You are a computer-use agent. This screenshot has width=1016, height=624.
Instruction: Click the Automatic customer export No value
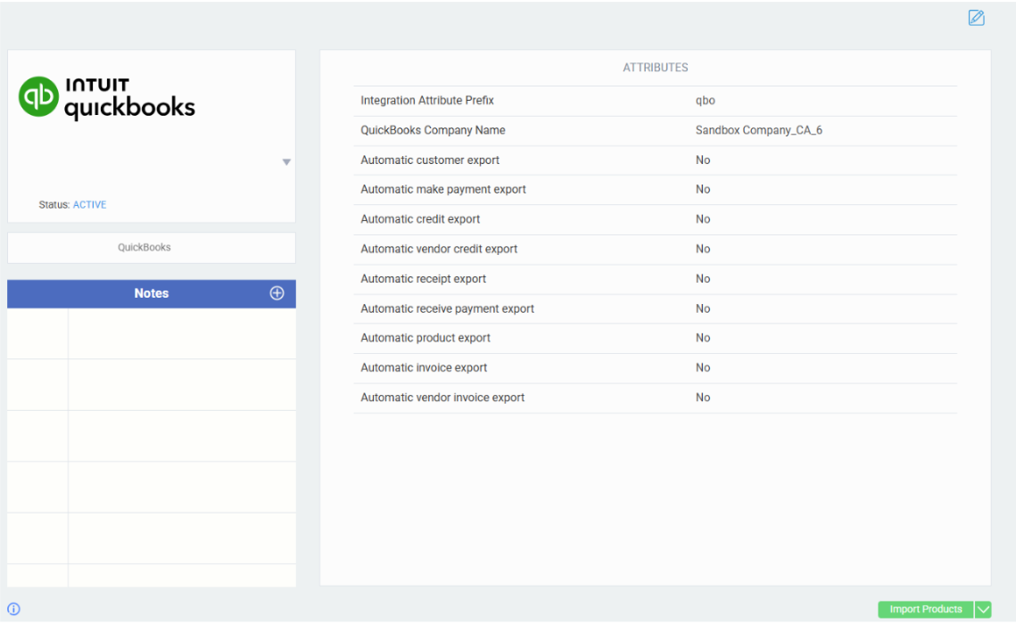(703, 160)
